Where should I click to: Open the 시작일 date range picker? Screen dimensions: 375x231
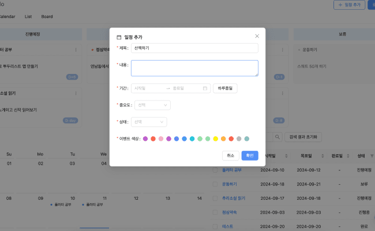[148, 88]
